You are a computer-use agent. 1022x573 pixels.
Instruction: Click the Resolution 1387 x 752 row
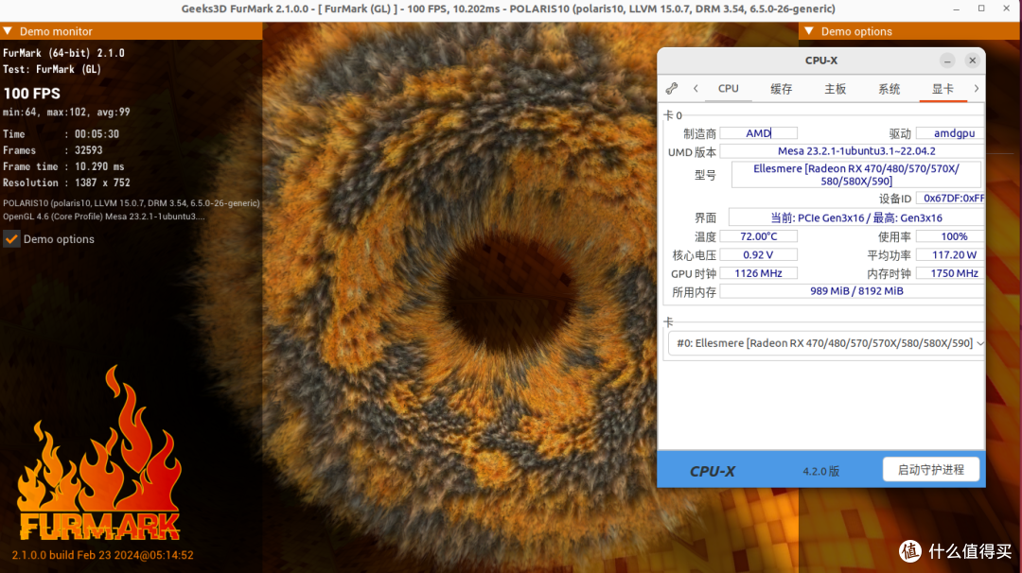click(x=66, y=183)
